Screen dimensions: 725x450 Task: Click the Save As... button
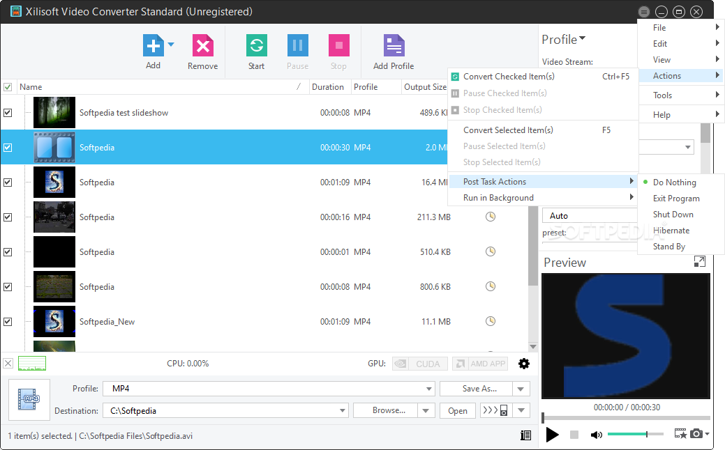point(477,389)
